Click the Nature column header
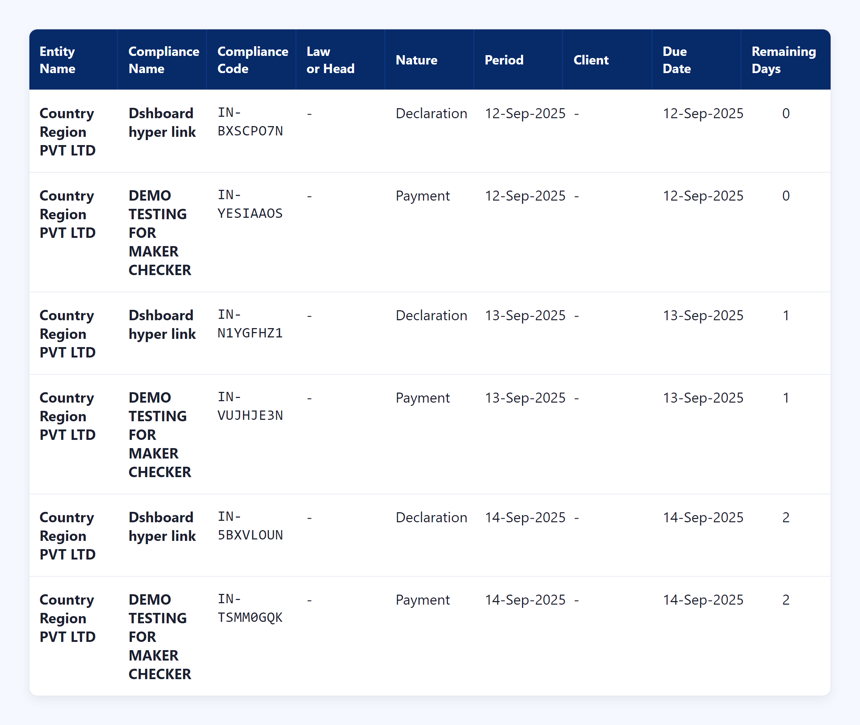This screenshot has height=725, width=860. [x=416, y=60]
